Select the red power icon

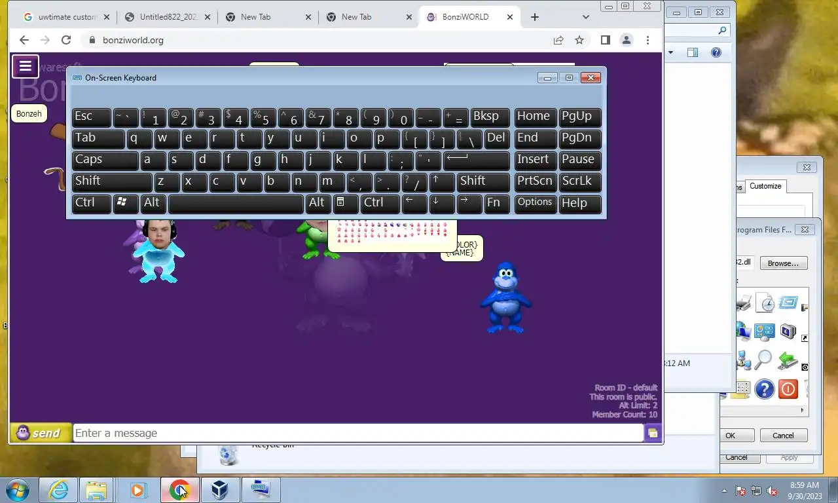[x=788, y=389]
